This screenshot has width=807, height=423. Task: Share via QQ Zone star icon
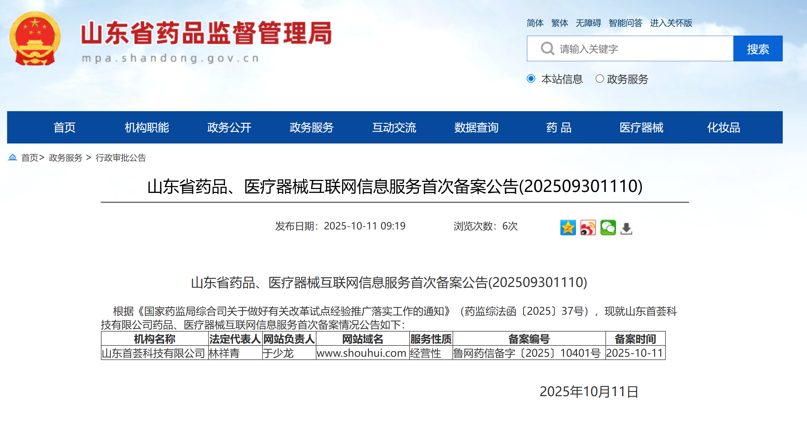click(x=568, y=228)
